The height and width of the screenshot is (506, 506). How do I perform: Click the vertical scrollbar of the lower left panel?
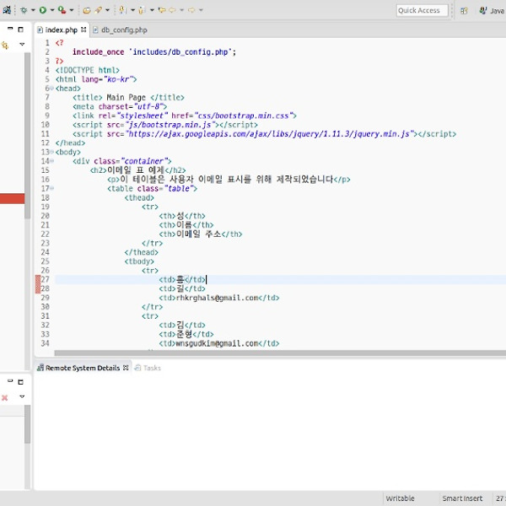pos(28,424)
